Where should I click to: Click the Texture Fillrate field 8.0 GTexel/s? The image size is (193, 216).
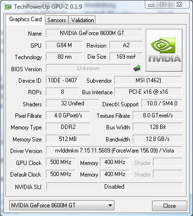[158, 115]
